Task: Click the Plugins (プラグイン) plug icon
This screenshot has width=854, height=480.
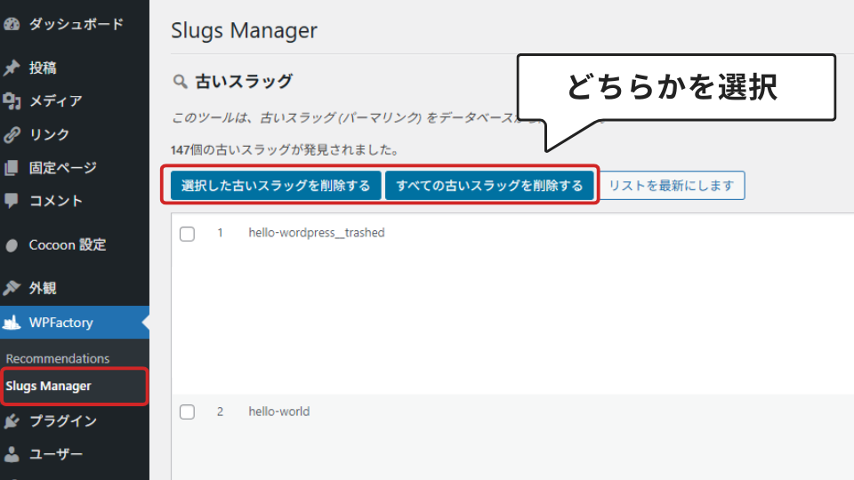Action: tap(12, 421)
